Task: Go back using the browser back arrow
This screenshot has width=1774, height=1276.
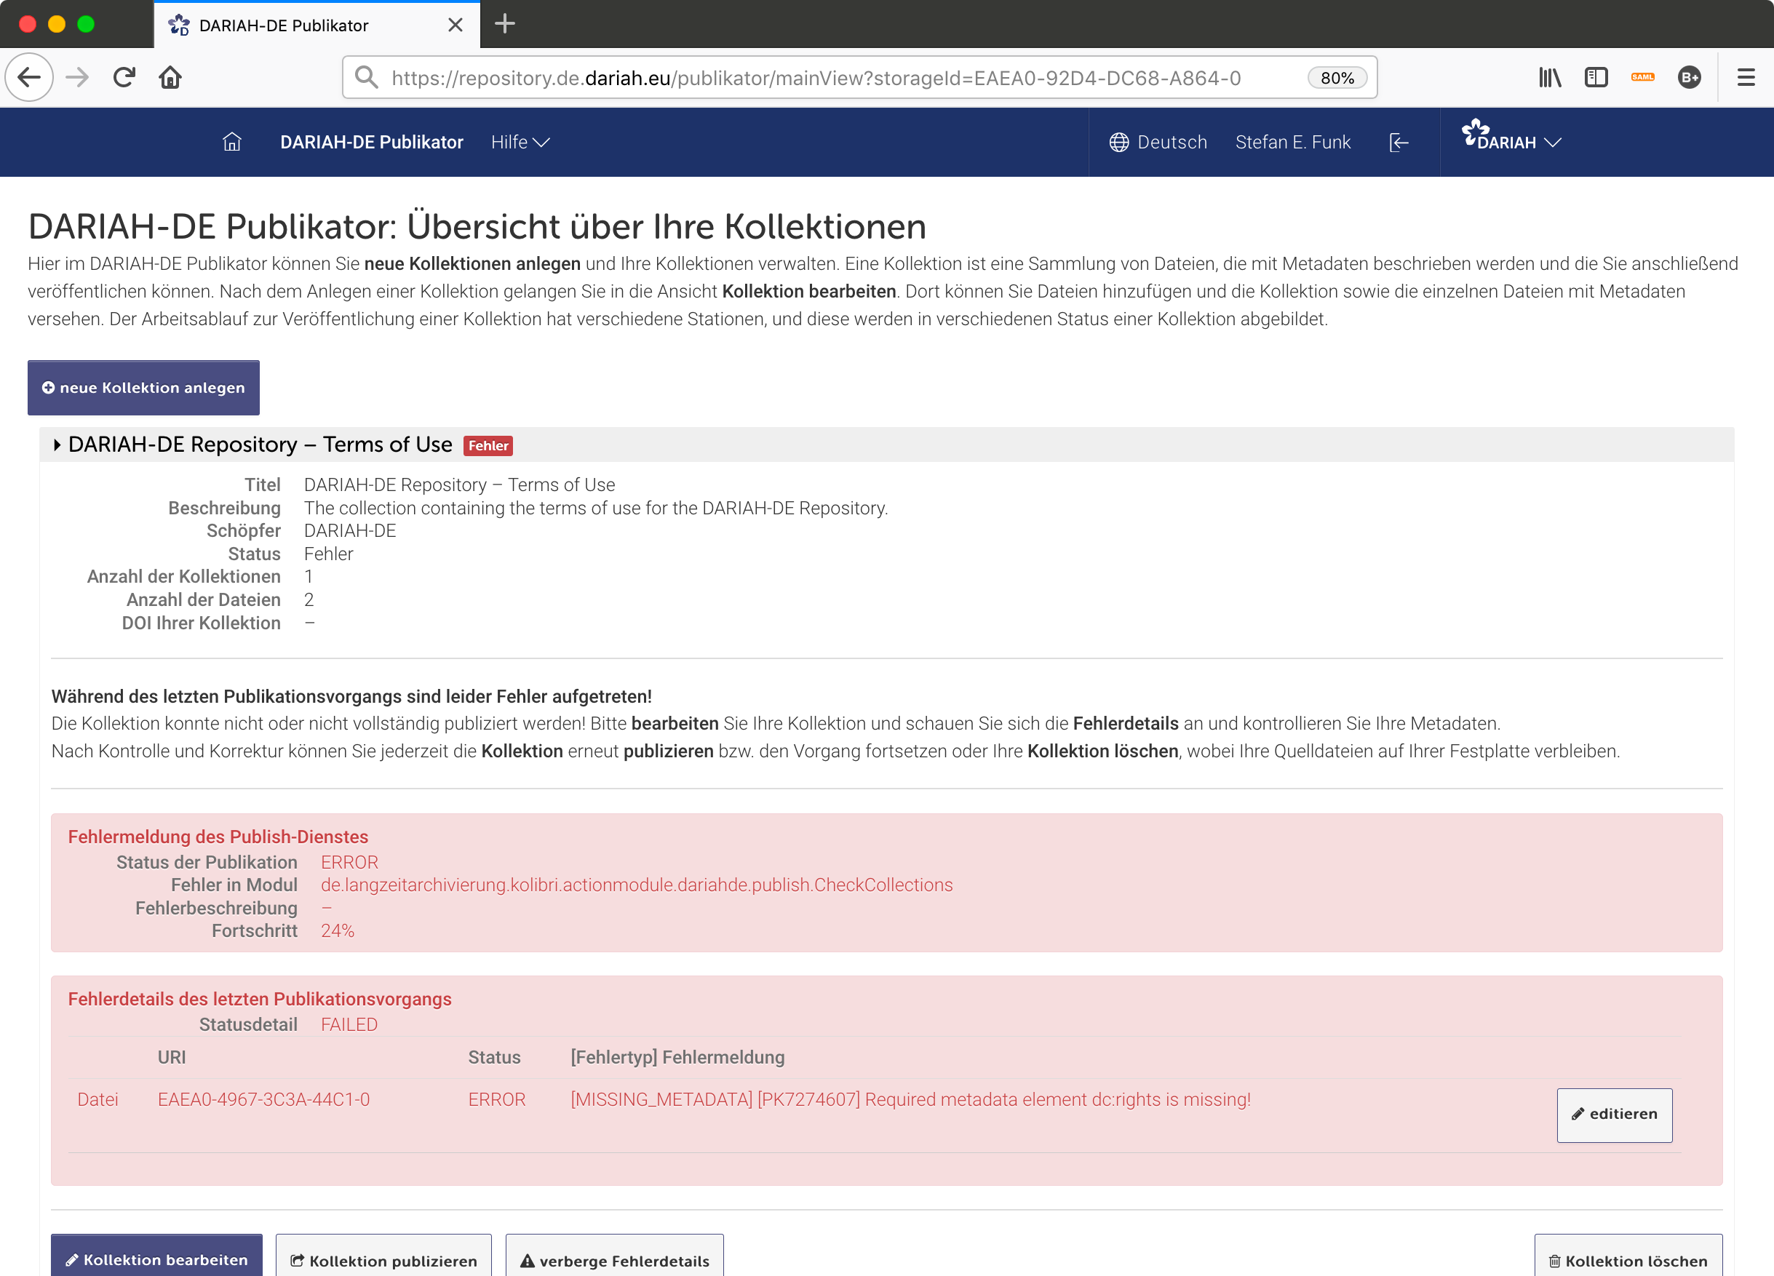Action: coord(29,77)
